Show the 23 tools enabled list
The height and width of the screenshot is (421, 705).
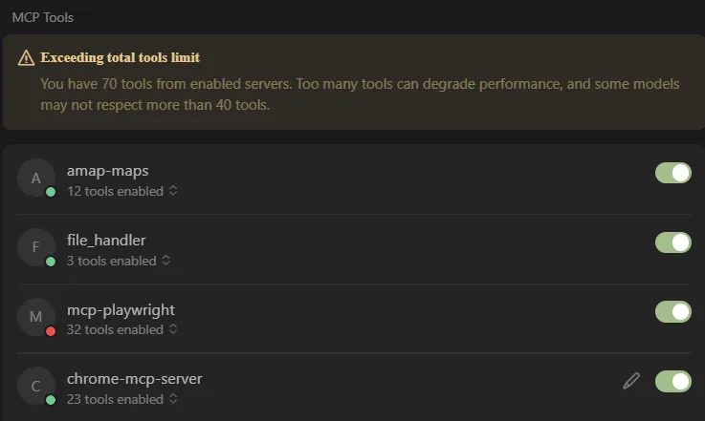coord(122,399)
